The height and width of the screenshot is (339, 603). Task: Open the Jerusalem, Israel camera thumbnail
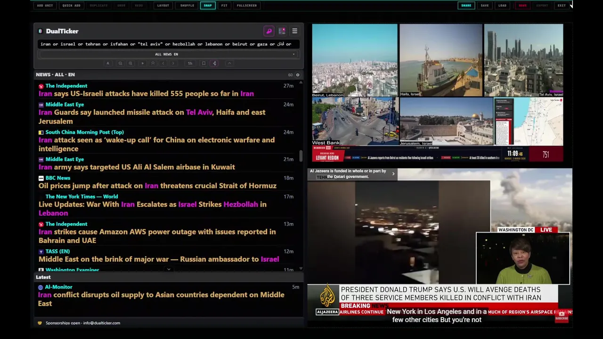point(446,122)
